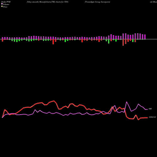The image size is (157, 157).
Task: Click the Transdigm Group Incorporat heading
Action: pyautogui.click(x=97, y=2)
